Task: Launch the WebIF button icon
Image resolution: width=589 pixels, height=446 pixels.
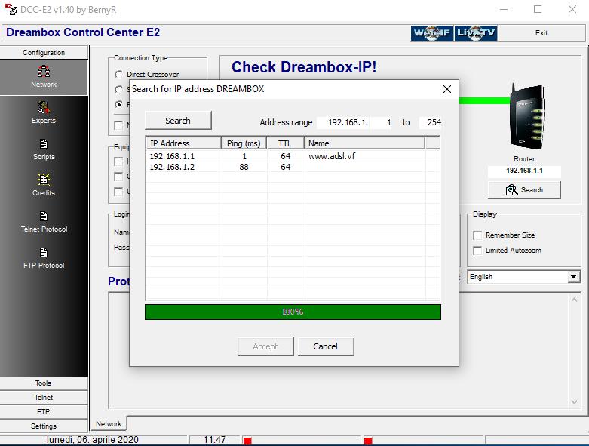Action: click(431, 33)
